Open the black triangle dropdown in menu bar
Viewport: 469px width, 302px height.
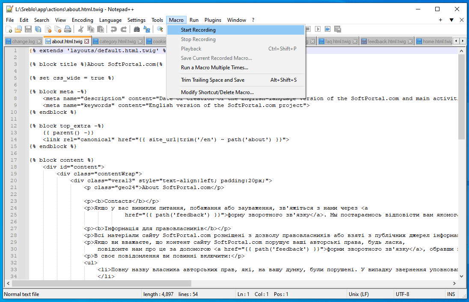coord(451,20)
